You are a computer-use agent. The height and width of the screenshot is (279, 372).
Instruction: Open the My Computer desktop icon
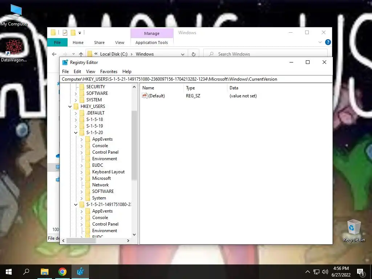(14, 15)
